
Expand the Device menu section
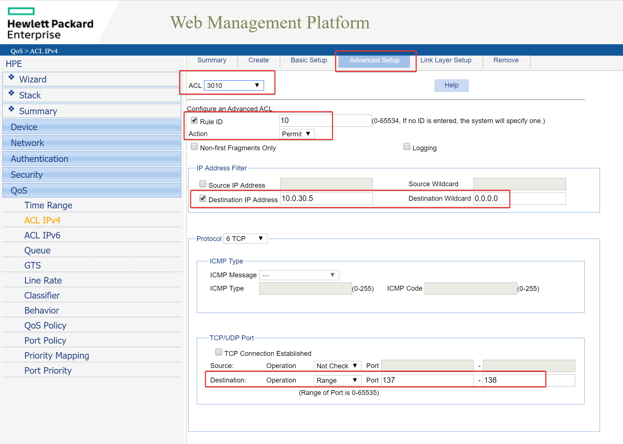point(92,127)
